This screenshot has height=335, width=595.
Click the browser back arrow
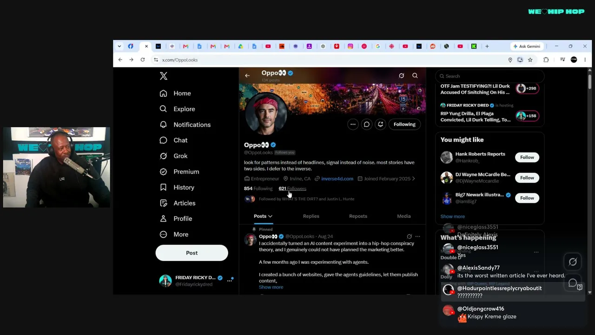pyautogui.click(x=120, y=60)
